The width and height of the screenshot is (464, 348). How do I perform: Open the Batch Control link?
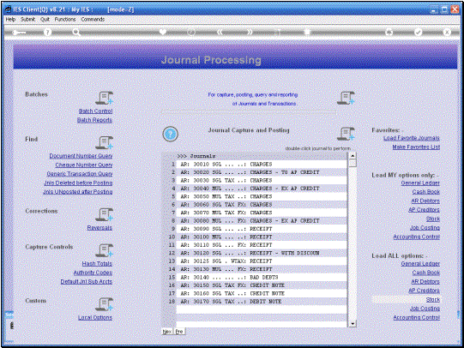[95, 111]
